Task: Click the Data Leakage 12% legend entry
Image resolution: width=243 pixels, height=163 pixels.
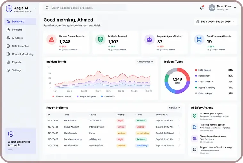Action: 214,93
